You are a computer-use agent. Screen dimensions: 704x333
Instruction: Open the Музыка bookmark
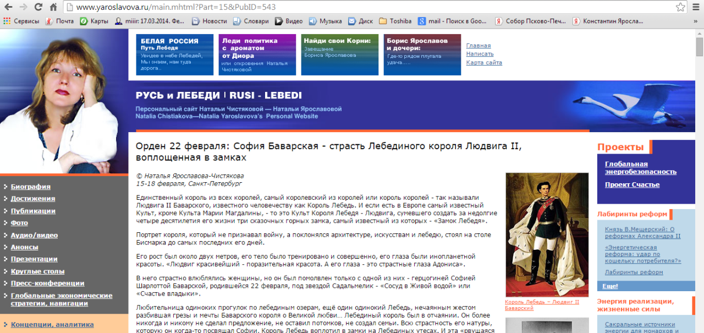coord(326,21)
